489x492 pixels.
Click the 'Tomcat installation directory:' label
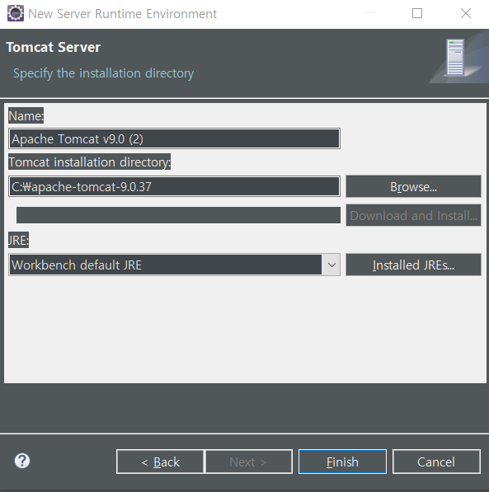point(90,162)
